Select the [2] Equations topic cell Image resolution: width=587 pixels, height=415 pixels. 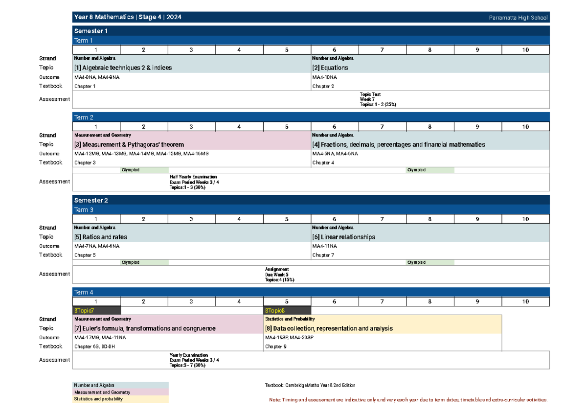pos(330,68)
